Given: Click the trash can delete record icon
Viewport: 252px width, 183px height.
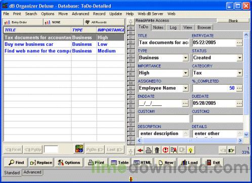Looking at the screenshot, I should (x=157, y=150).
